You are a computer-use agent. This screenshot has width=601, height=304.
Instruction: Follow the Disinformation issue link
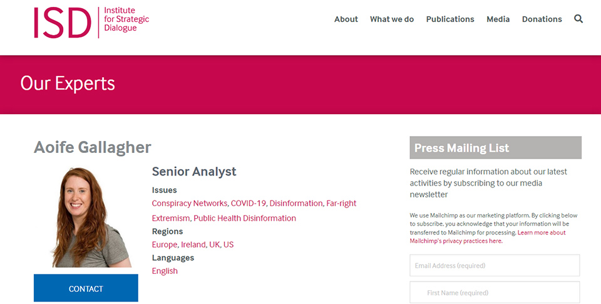pyautogui.click(x=296, y=203)
